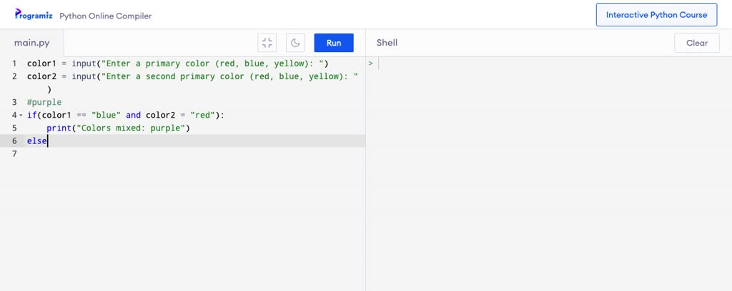
Task: Click the Programiz logo
Action: [33, 14]
